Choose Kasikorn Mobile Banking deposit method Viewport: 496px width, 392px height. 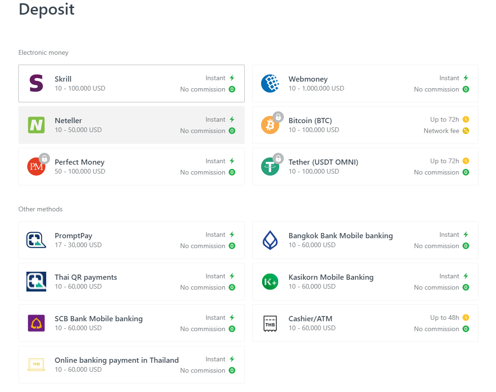coord(331,277)
